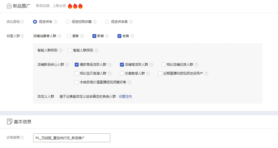Click the 基本信息 document icon
Image resolution: width=278 pixels, height=148 pixels.
click(x=9, y=122)
